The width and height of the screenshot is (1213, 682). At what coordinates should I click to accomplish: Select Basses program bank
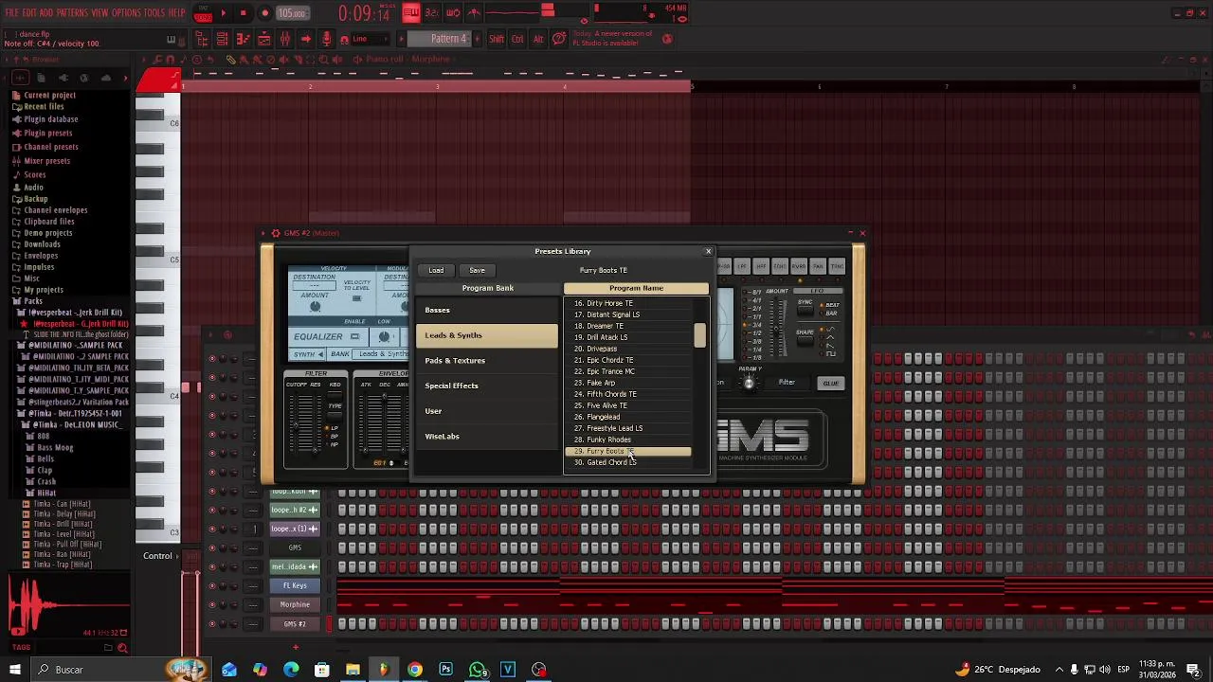[x=487, y=310]
